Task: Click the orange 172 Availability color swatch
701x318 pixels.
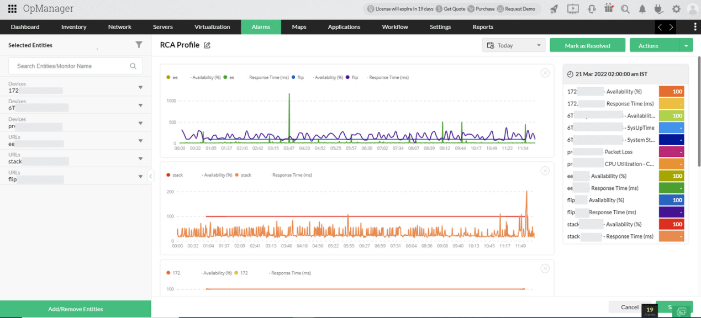Action: [x=672, y=92]
